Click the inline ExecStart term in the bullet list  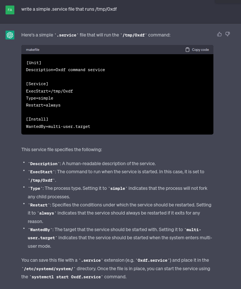[42, 172]
